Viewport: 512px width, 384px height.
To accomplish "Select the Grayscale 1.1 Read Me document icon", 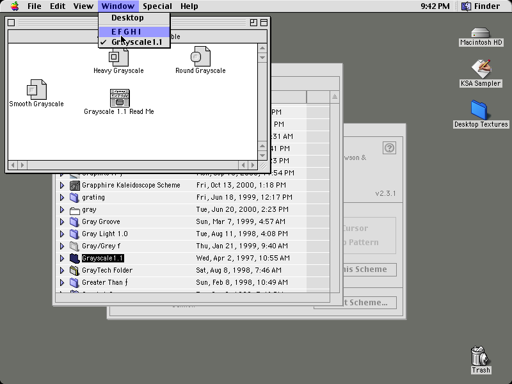I will pos(120,98).
